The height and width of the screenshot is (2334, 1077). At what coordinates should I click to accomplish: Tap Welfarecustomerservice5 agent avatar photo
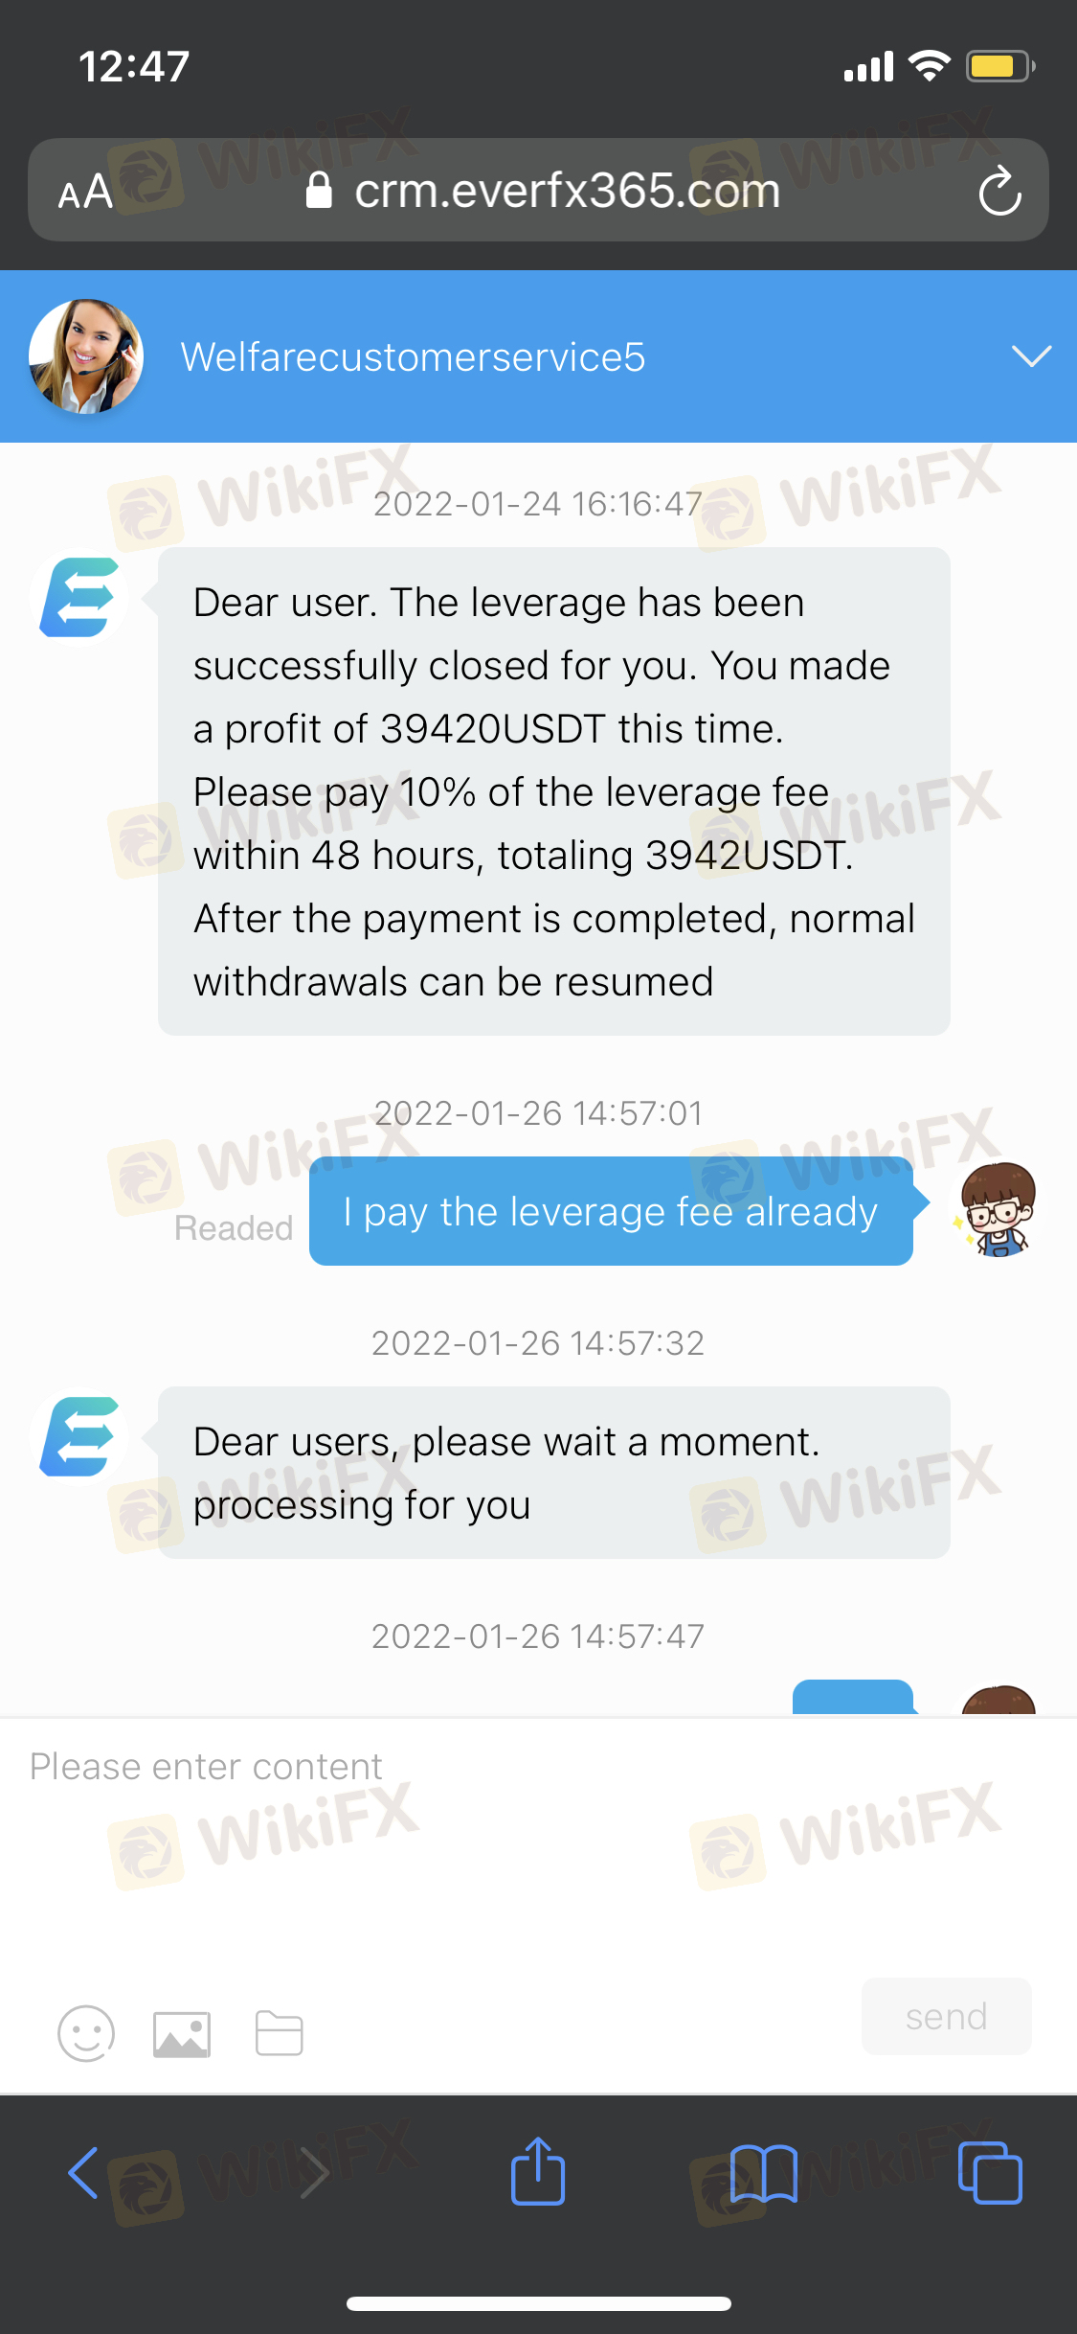[86, 356]
